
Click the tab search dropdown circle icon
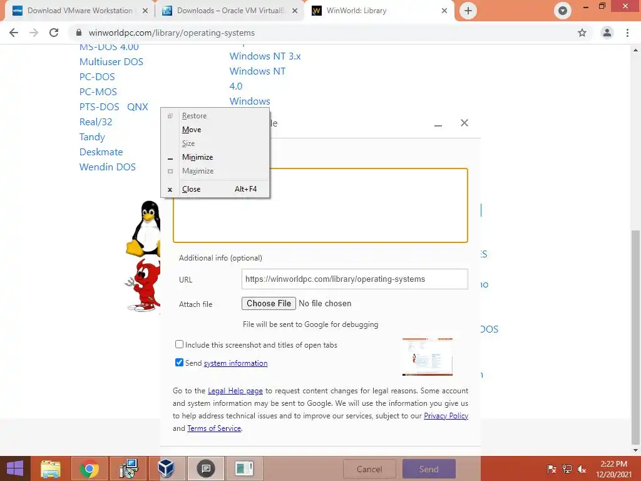(x=563, y=11)
